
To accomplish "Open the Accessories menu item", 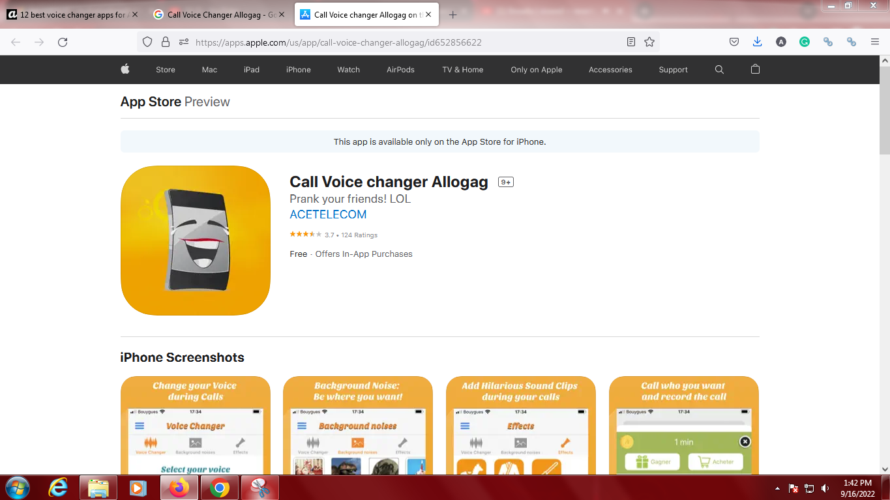I will pyautogui.click(x=610, y=70).
